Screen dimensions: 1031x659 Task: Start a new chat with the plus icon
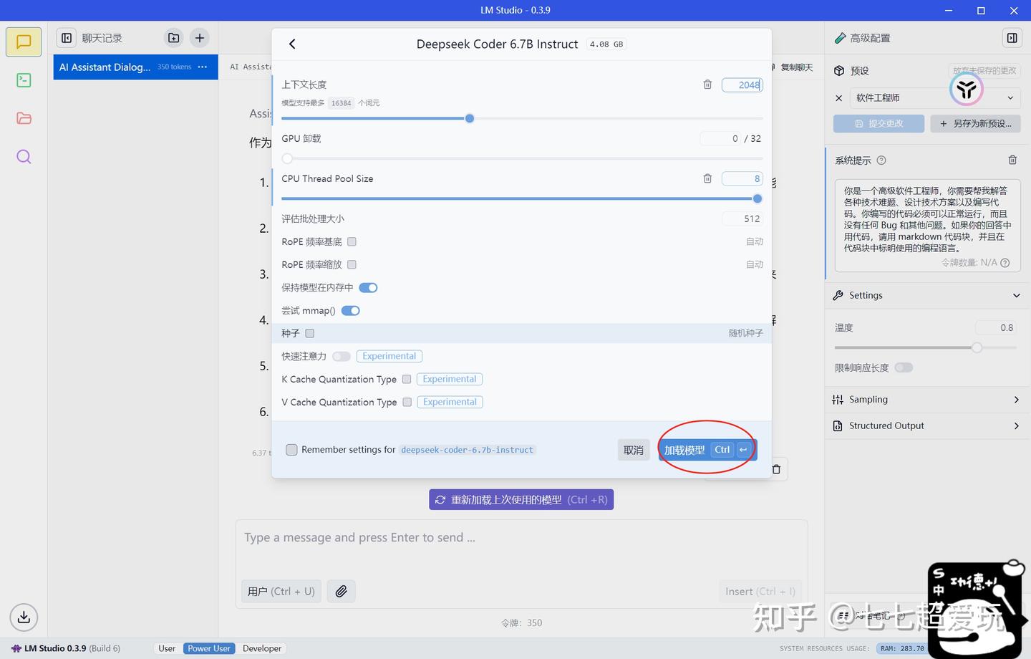(x=199, y=37)
